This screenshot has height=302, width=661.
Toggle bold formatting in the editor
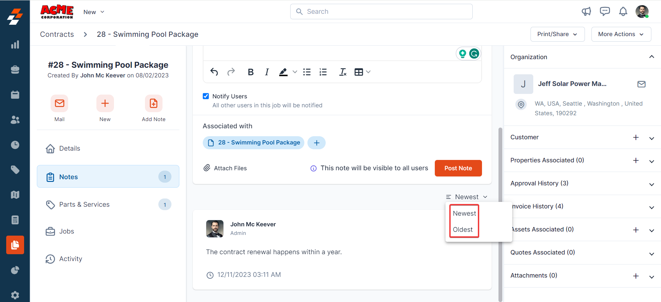click(251, 72)
